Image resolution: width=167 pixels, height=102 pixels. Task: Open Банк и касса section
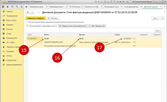click(11, 20)
